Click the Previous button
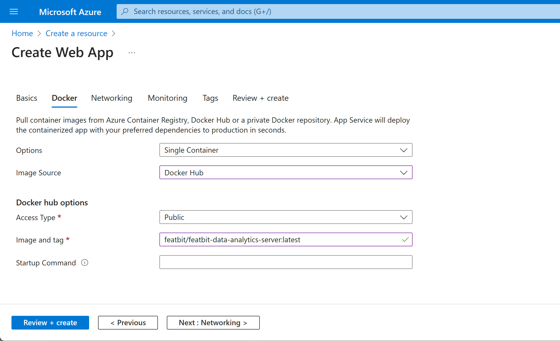The width and height of the screenshot is (560, 341). (128, 323)
